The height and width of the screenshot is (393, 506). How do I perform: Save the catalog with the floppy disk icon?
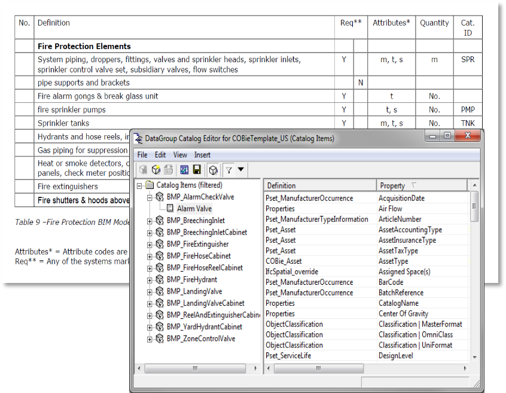click(197, 169)
